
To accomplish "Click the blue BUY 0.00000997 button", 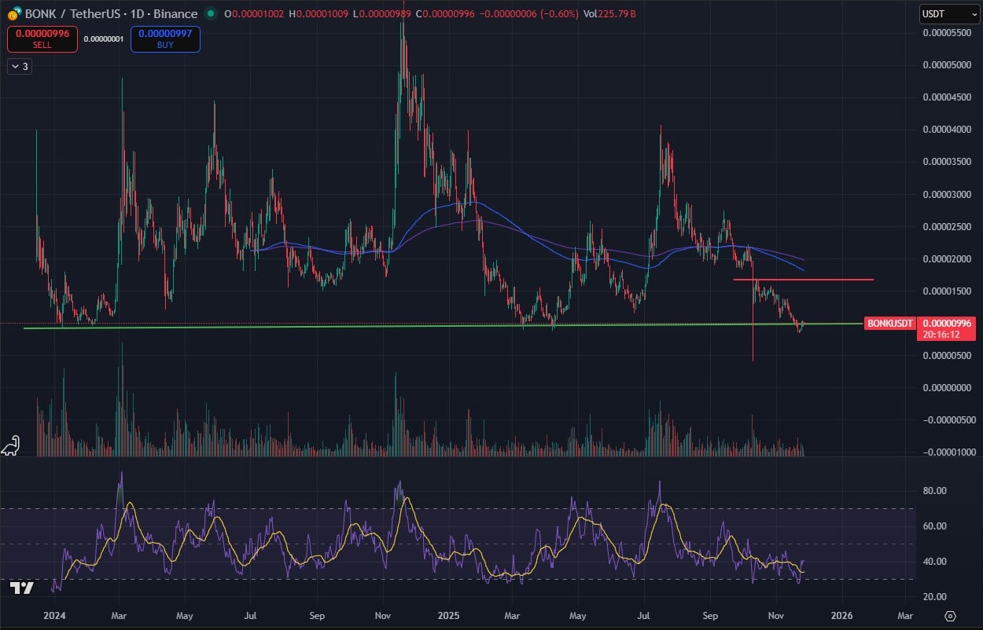I will (x=165, y=39).
